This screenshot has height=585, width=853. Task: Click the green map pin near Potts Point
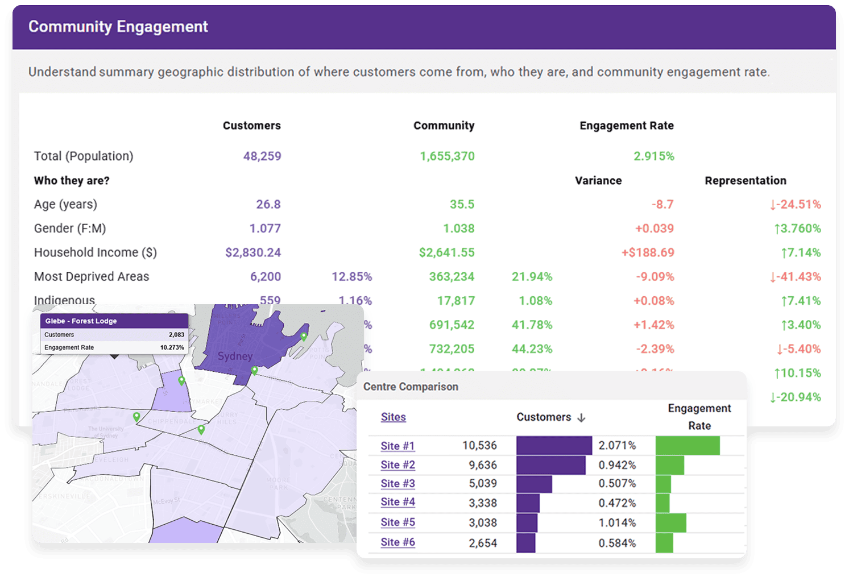pyautogui.click(x=304, y=336)
